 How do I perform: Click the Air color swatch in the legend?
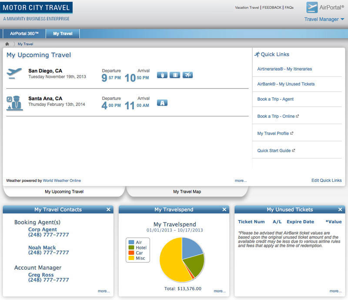[x=131, y=242]
